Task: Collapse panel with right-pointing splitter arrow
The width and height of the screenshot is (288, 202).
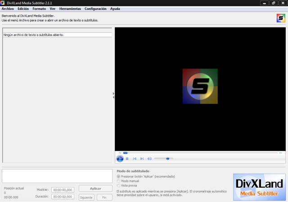Action: pos(113,94)
